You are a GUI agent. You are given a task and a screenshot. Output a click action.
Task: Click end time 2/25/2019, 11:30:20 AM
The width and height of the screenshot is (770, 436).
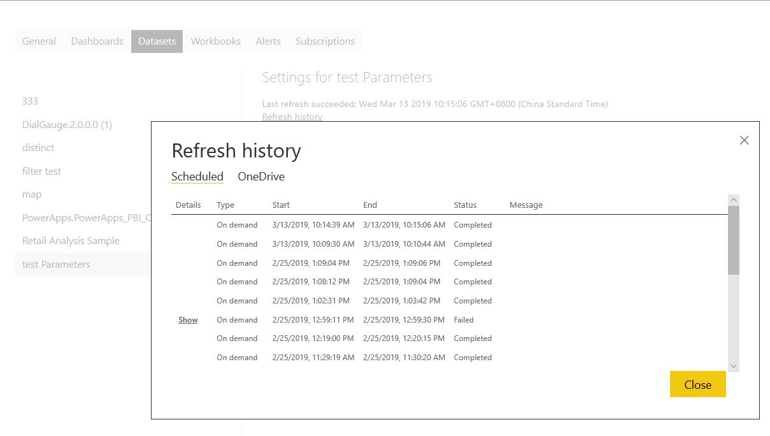[x=404, y=358]
